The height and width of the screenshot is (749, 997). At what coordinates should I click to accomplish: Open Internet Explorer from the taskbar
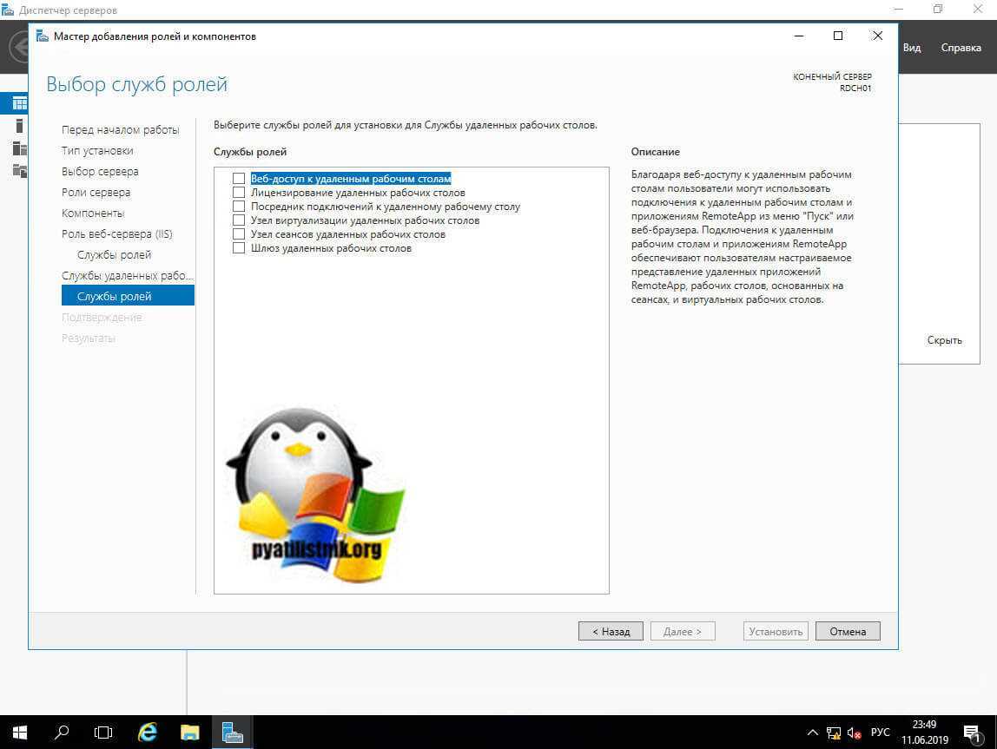point(148,732)
